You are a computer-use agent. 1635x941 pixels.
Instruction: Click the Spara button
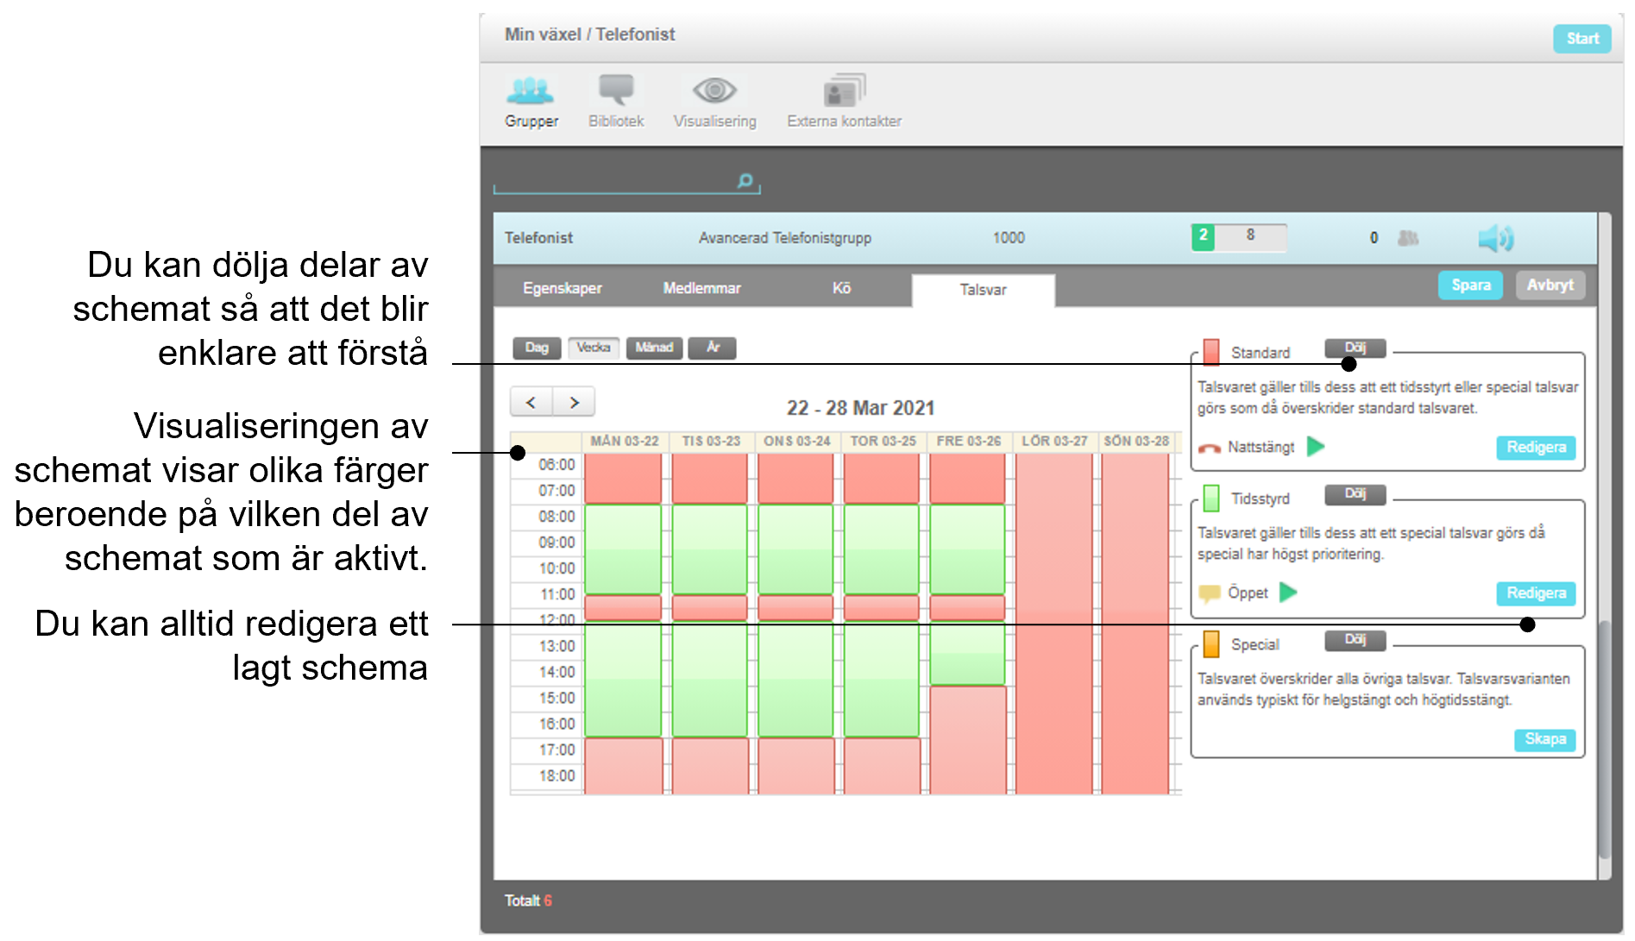pyautogui.click(x=1470, y=285)
